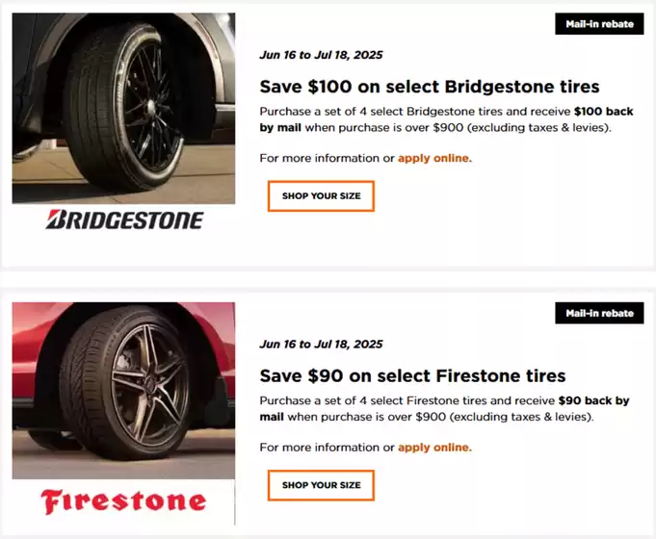Click the Bridgestone logo
This screenshot has width=656, height=539.
pos(124,220)
